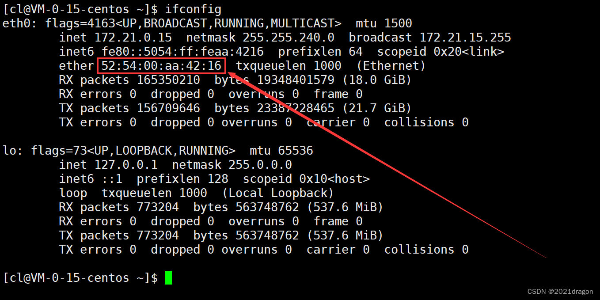Image resolution: width=600 pixels, height=300 pixels.
Task: Click the eth0 TX packets count 156709646
Action: point(168,108)
